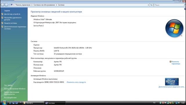Click the green checkmark tray icon

[173, 103]
